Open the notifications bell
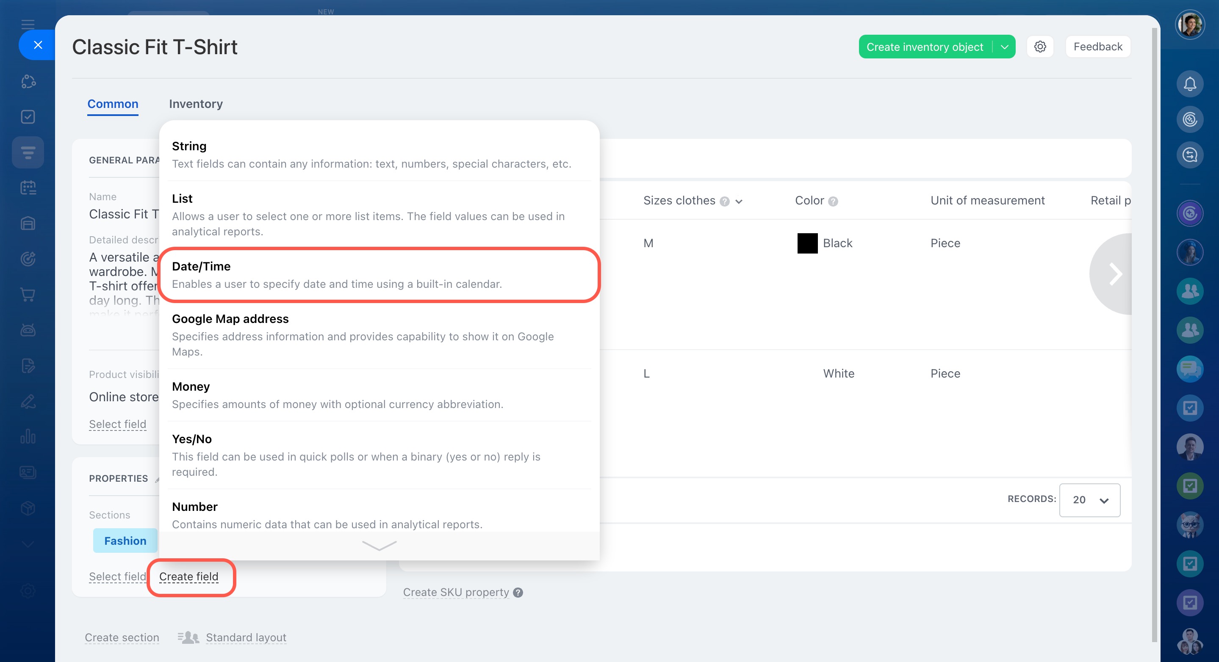Image resolution: width=1219 pixels, height=662 pixels. pos(1190,84)
